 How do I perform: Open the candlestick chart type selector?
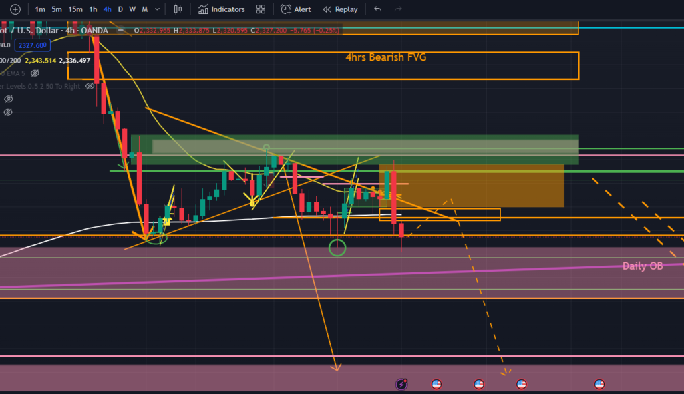pos(178,9)
